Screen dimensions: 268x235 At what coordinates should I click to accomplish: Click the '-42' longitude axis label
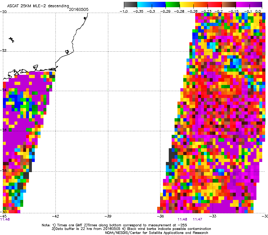point(55,216)
